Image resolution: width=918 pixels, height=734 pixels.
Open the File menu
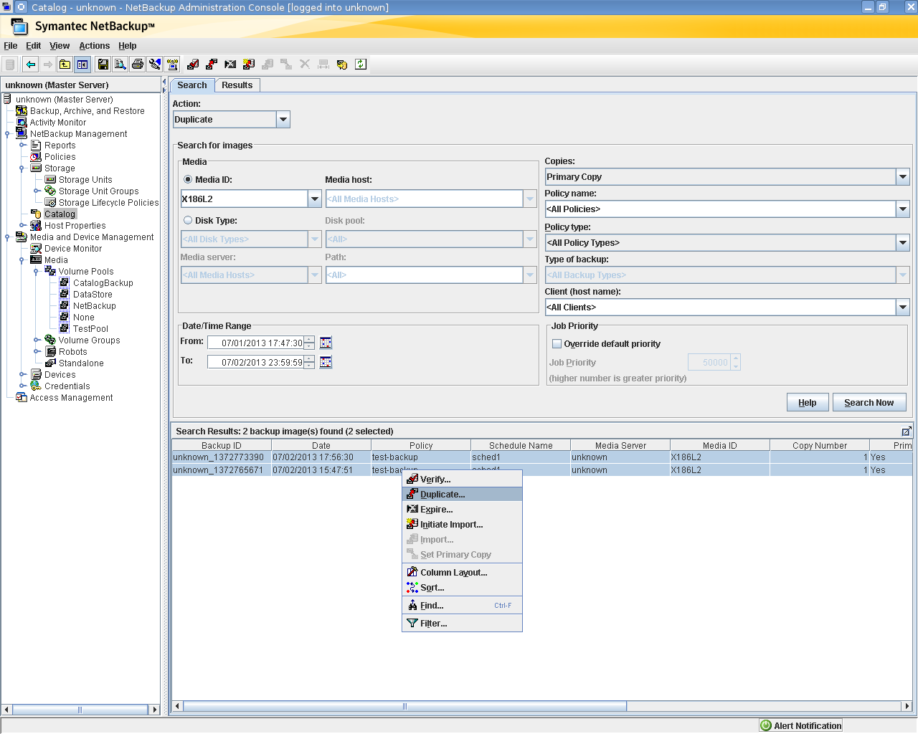[x=11, y=46]
